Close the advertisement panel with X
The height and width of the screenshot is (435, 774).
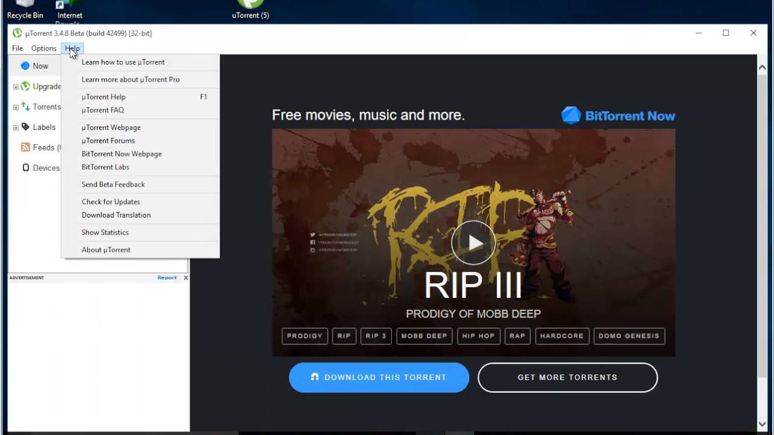click(186, 278)
